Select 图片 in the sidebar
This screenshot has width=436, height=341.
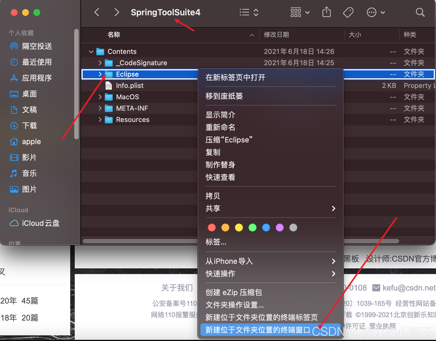[x=23, y=189]
